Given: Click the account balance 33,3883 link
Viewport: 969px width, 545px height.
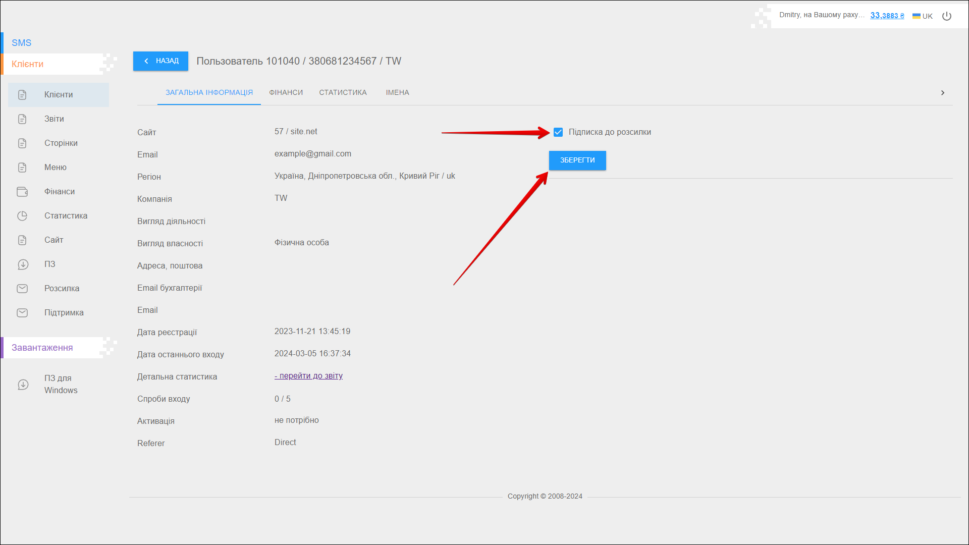Looking at the screenshot, I should pos(887,16).
